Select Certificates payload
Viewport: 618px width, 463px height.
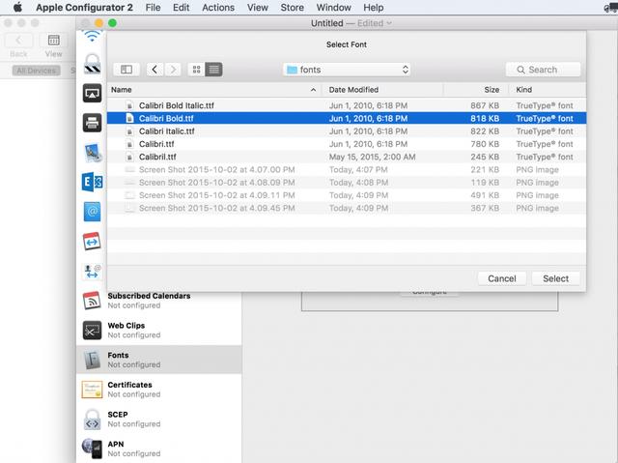pos(158,390)
